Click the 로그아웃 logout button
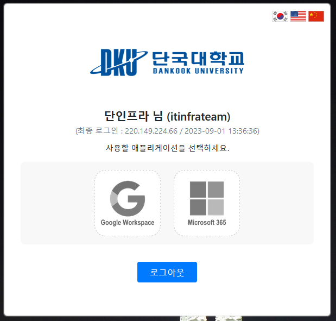 pos(167,272)
